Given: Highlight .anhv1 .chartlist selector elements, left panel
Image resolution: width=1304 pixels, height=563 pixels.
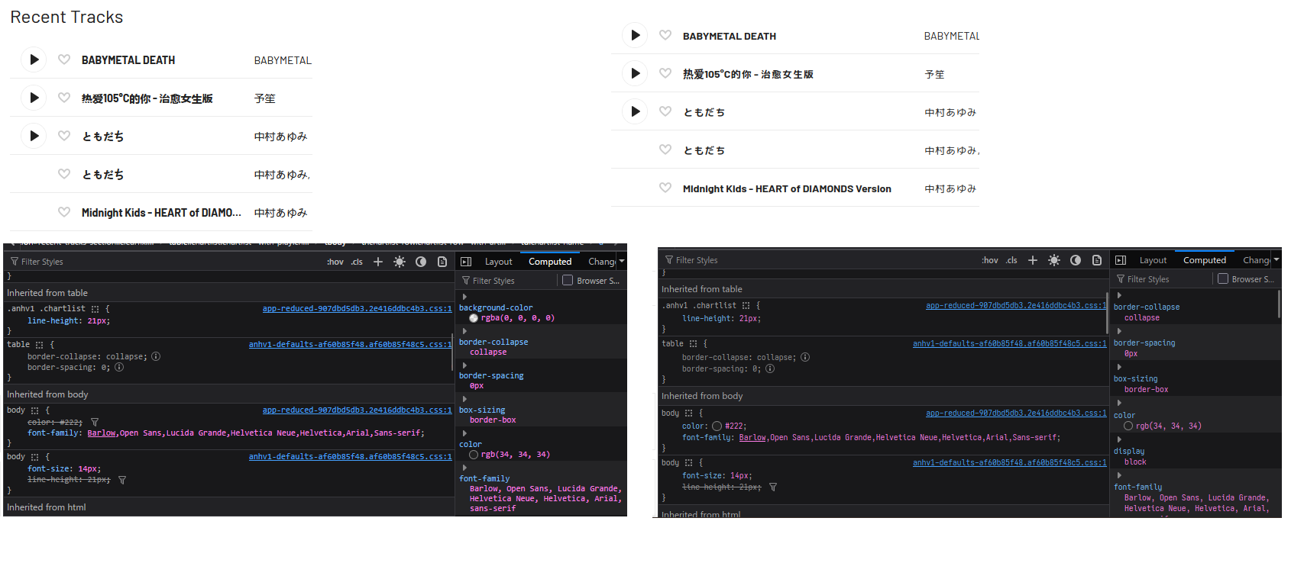Looking at the screenshot, I should 95,309.
